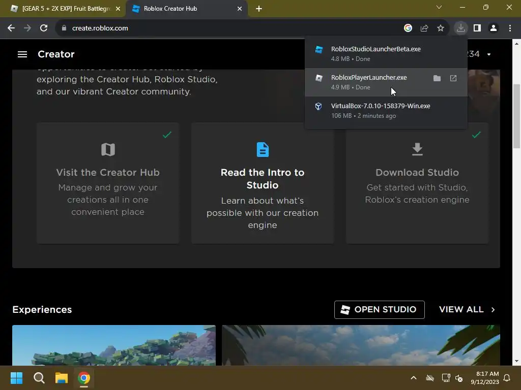Screen dimensions: 521x390
Task: Share this page icon
Action: 424,28
